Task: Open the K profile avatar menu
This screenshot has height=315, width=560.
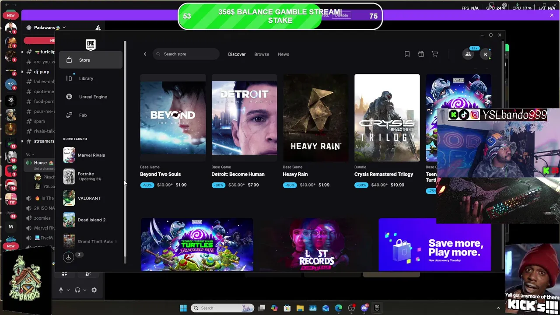Action: point(486,54)
